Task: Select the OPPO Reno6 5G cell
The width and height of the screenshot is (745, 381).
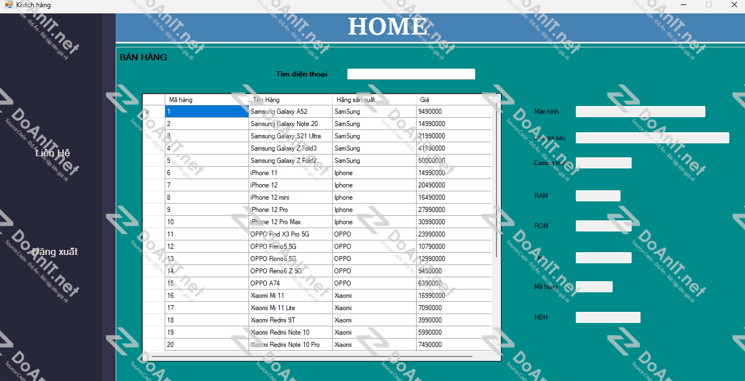Action: coord(290,259)
